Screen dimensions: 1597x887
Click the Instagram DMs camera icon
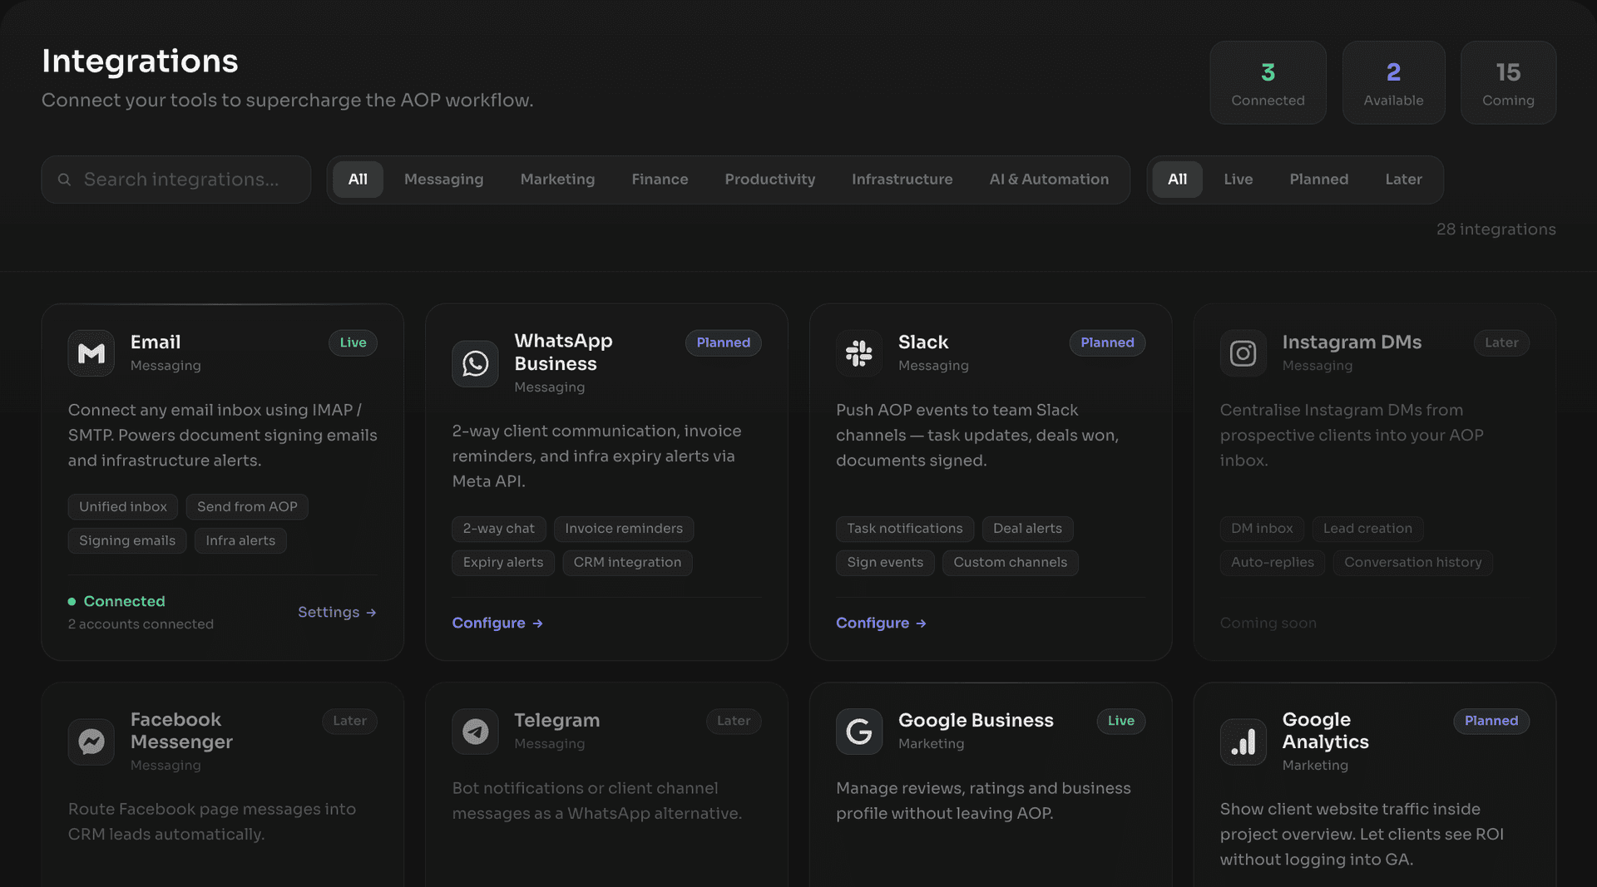[x=1243, y=353]
